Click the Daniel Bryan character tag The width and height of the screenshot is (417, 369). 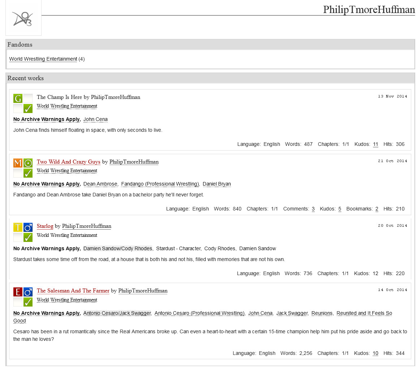point(217,184)
